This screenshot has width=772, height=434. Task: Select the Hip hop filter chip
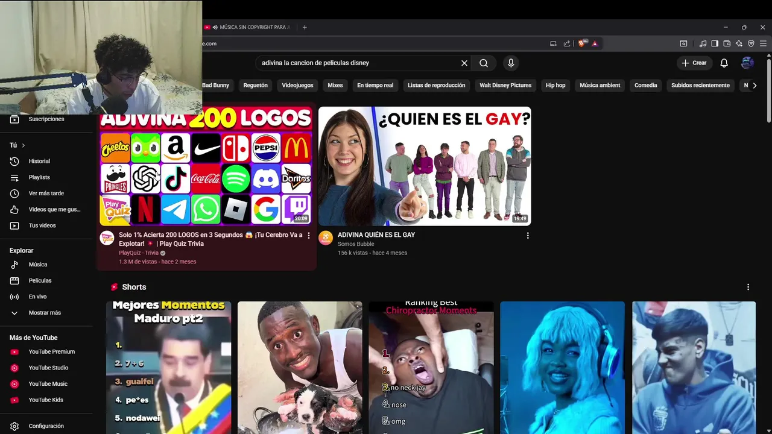555,86
